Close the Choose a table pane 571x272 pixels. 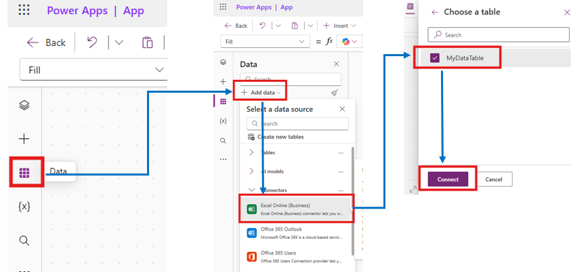[567, 12]
